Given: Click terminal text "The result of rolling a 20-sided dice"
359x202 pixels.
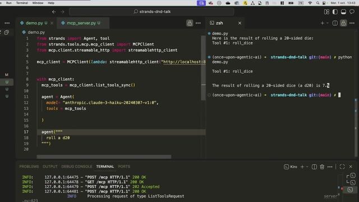Looking at the screenshot, I should [x=254, y=85].
